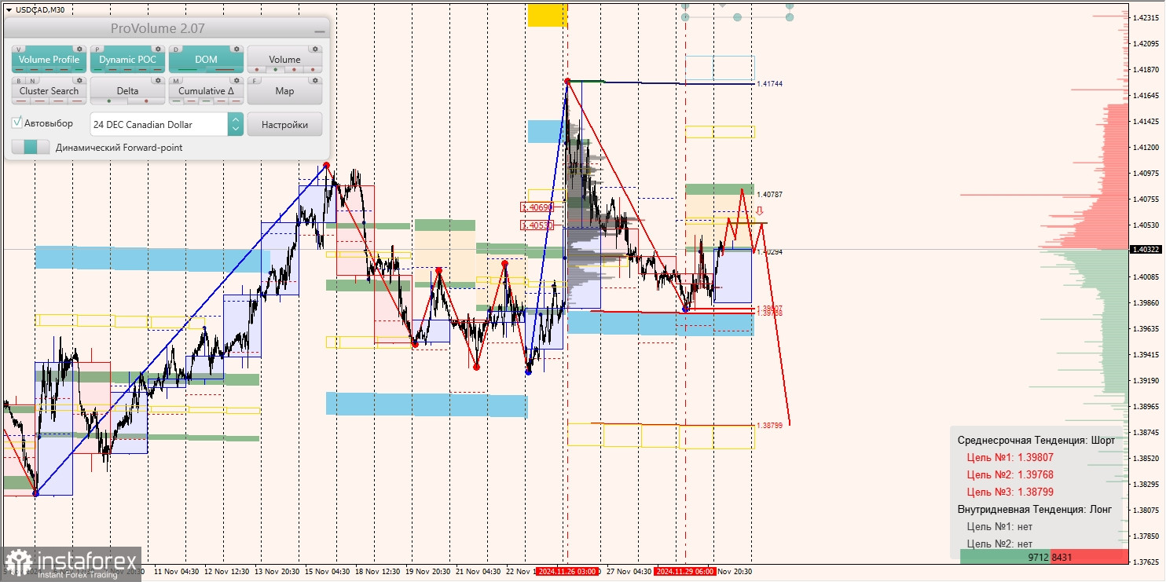Toggle the Dynamic POC button
The height and width of the screenshot is (582, 1166).
127,60
